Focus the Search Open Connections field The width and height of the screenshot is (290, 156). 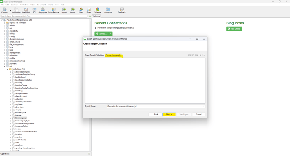click(44, 16)
